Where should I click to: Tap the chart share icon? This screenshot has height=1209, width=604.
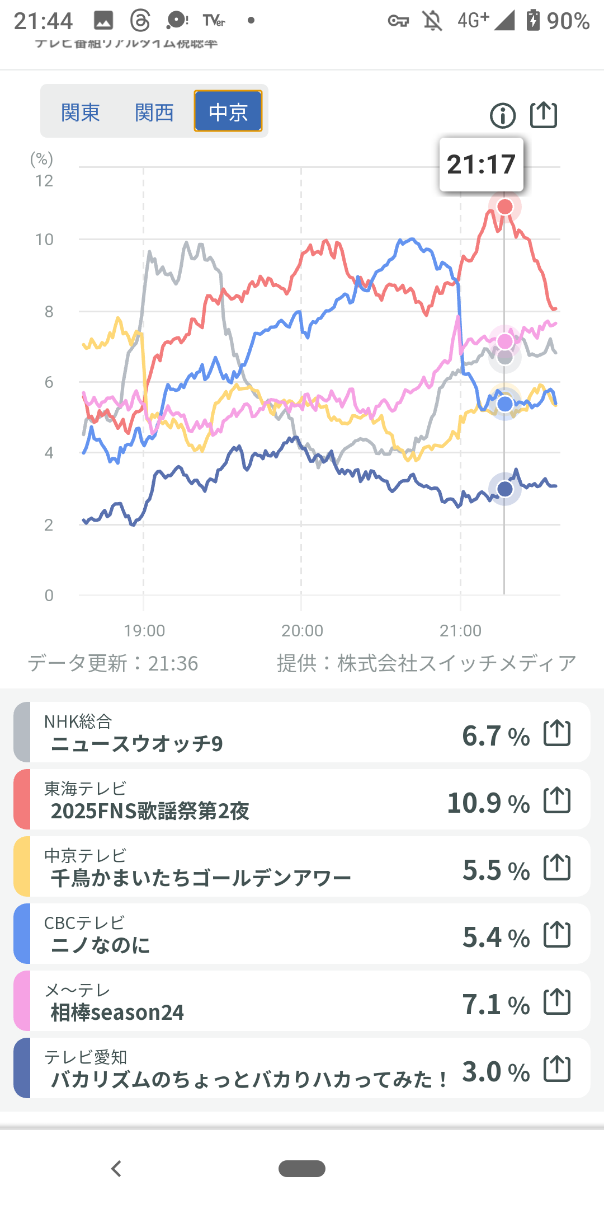pyautogui.click(x=543, y=115)
